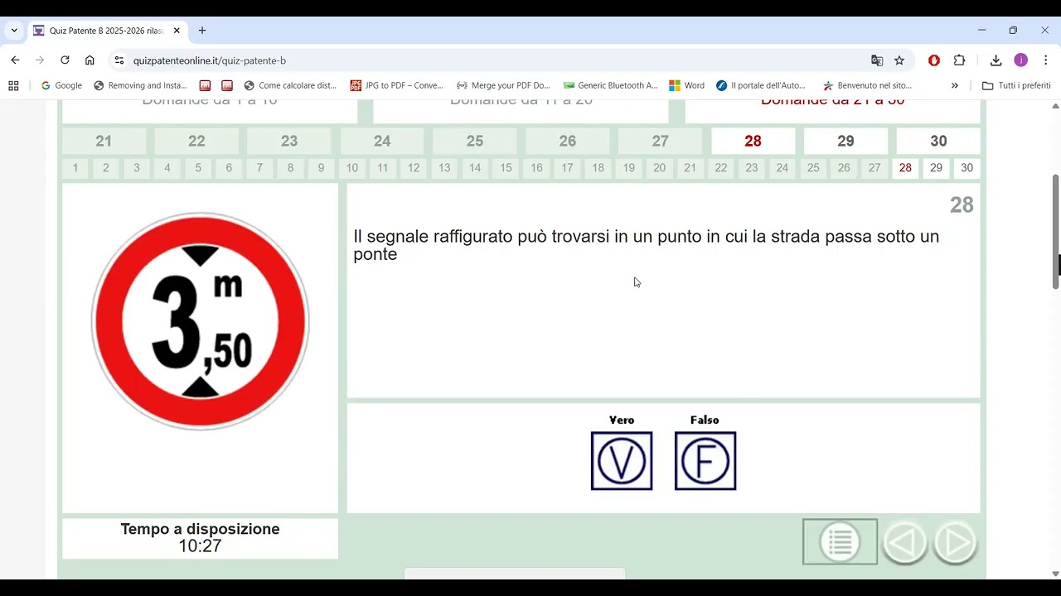This screenshot has width=1061, height=596.
Task: Jump to question 15 in small number row
Action: pyautogui.click(x=506, y=168)
